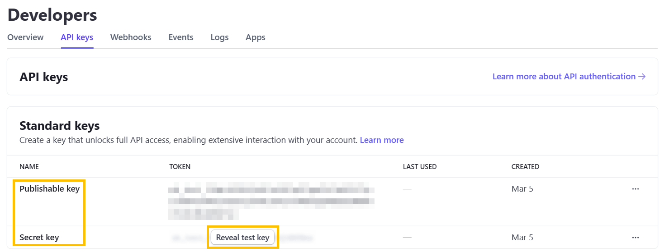
Task: Open the Publishable key three-dot menu
Action: [x=635, y=189]
